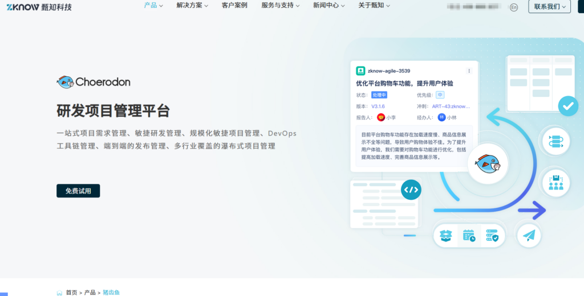584x296 pixels.
Task: Click the Choerodon fish logo
Action: point(94,82)
